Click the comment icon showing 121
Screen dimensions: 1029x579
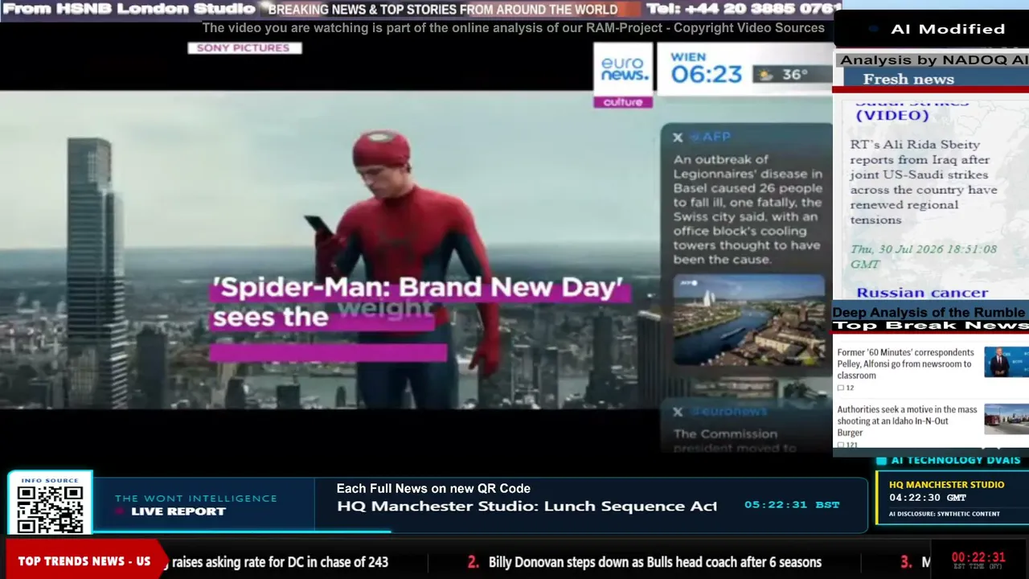click(x=841, y=445)
